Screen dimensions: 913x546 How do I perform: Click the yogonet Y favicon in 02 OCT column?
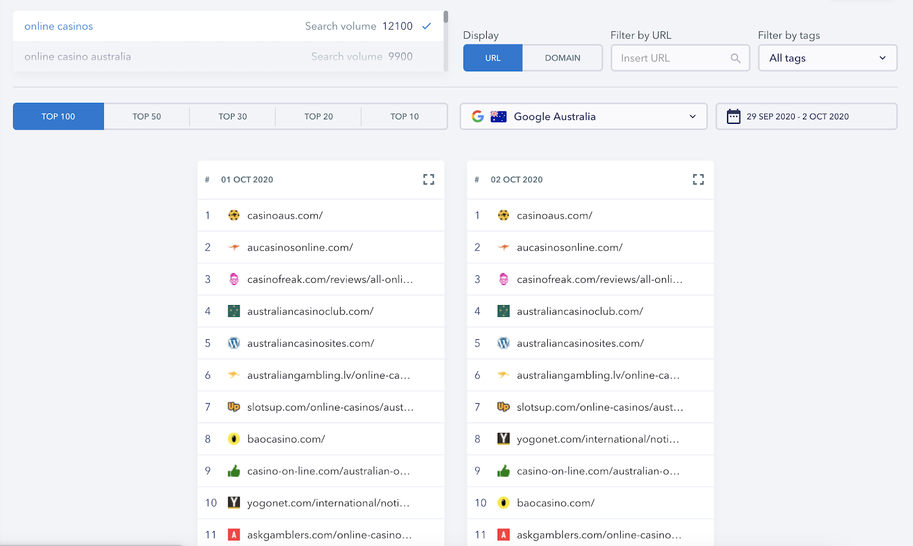(503, 439)
